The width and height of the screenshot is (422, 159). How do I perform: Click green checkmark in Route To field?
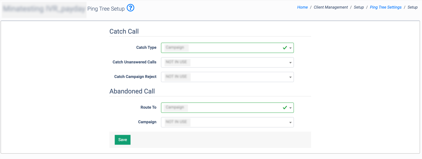click(x=285, y=108)
